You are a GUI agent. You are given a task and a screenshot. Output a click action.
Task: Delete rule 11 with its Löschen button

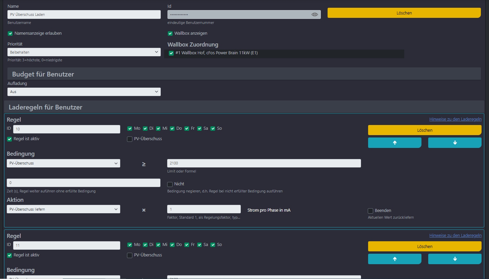(425, 246)
